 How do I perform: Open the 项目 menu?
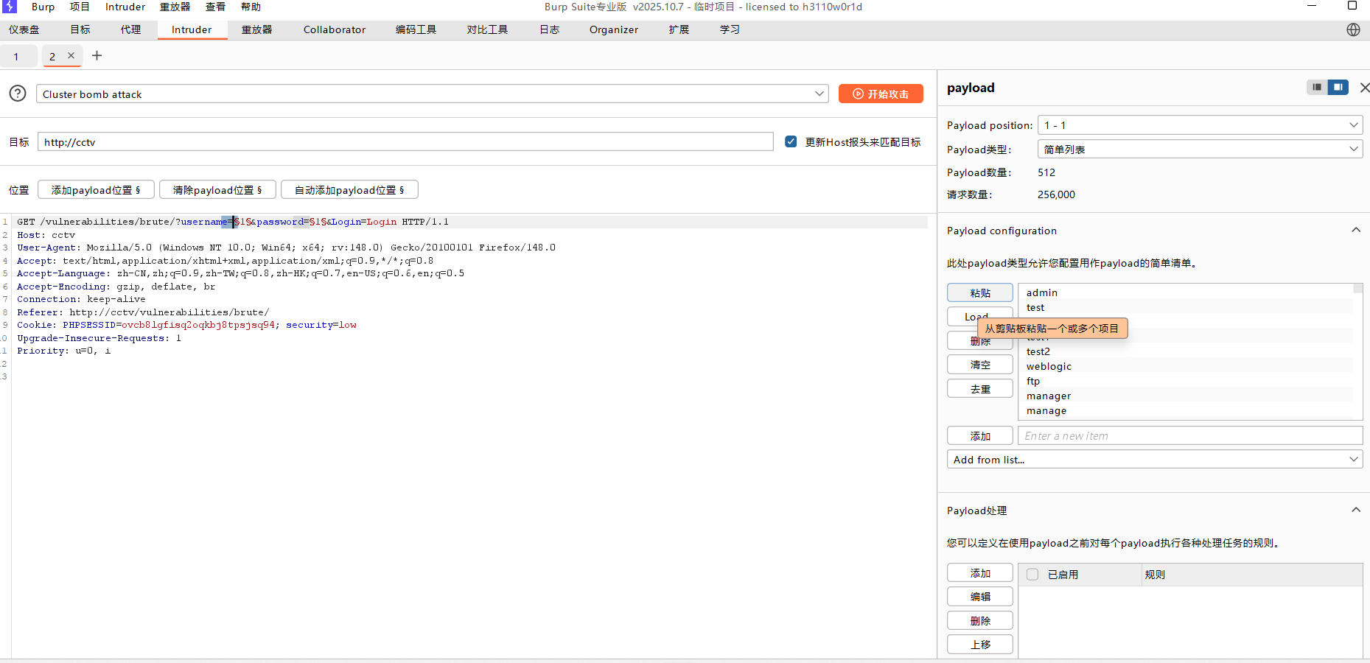point(80,7)
